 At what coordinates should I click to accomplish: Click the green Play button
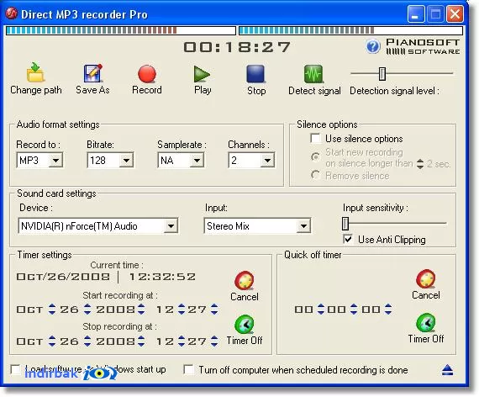202,74
